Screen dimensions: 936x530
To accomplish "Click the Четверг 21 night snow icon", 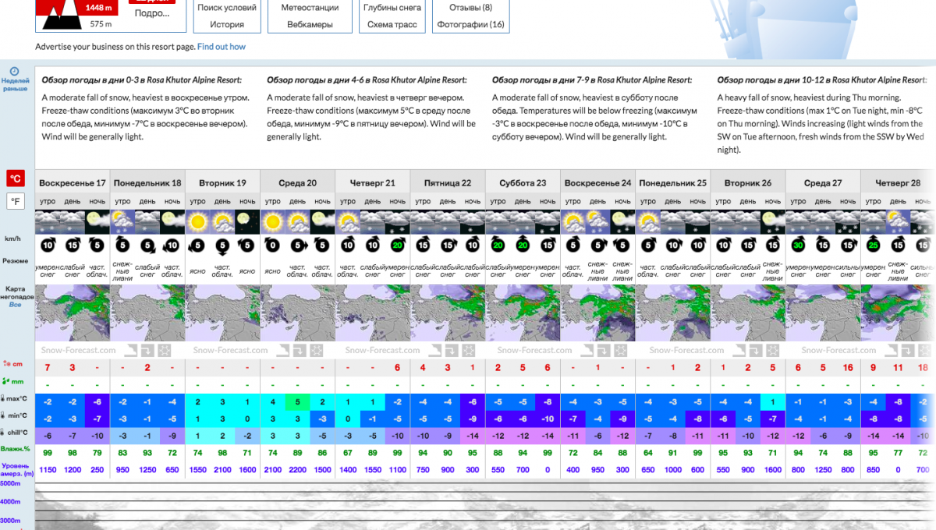I will point(397,221).
